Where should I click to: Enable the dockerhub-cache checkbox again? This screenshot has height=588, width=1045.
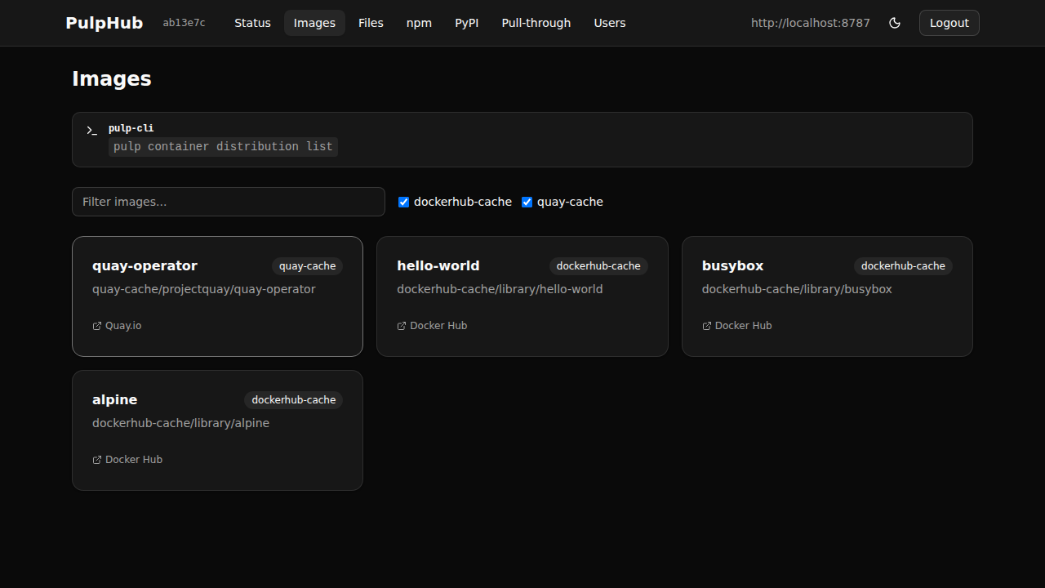(403, 202)
